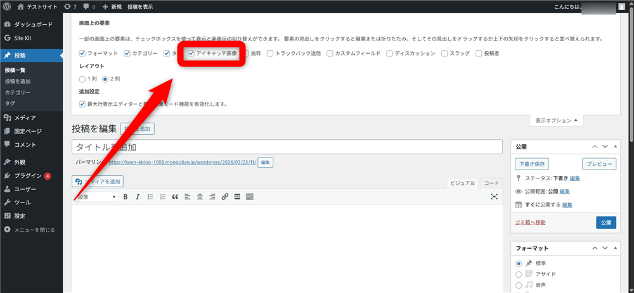
Task: Enable the 投稿者 checkbox
Action: 479,53
